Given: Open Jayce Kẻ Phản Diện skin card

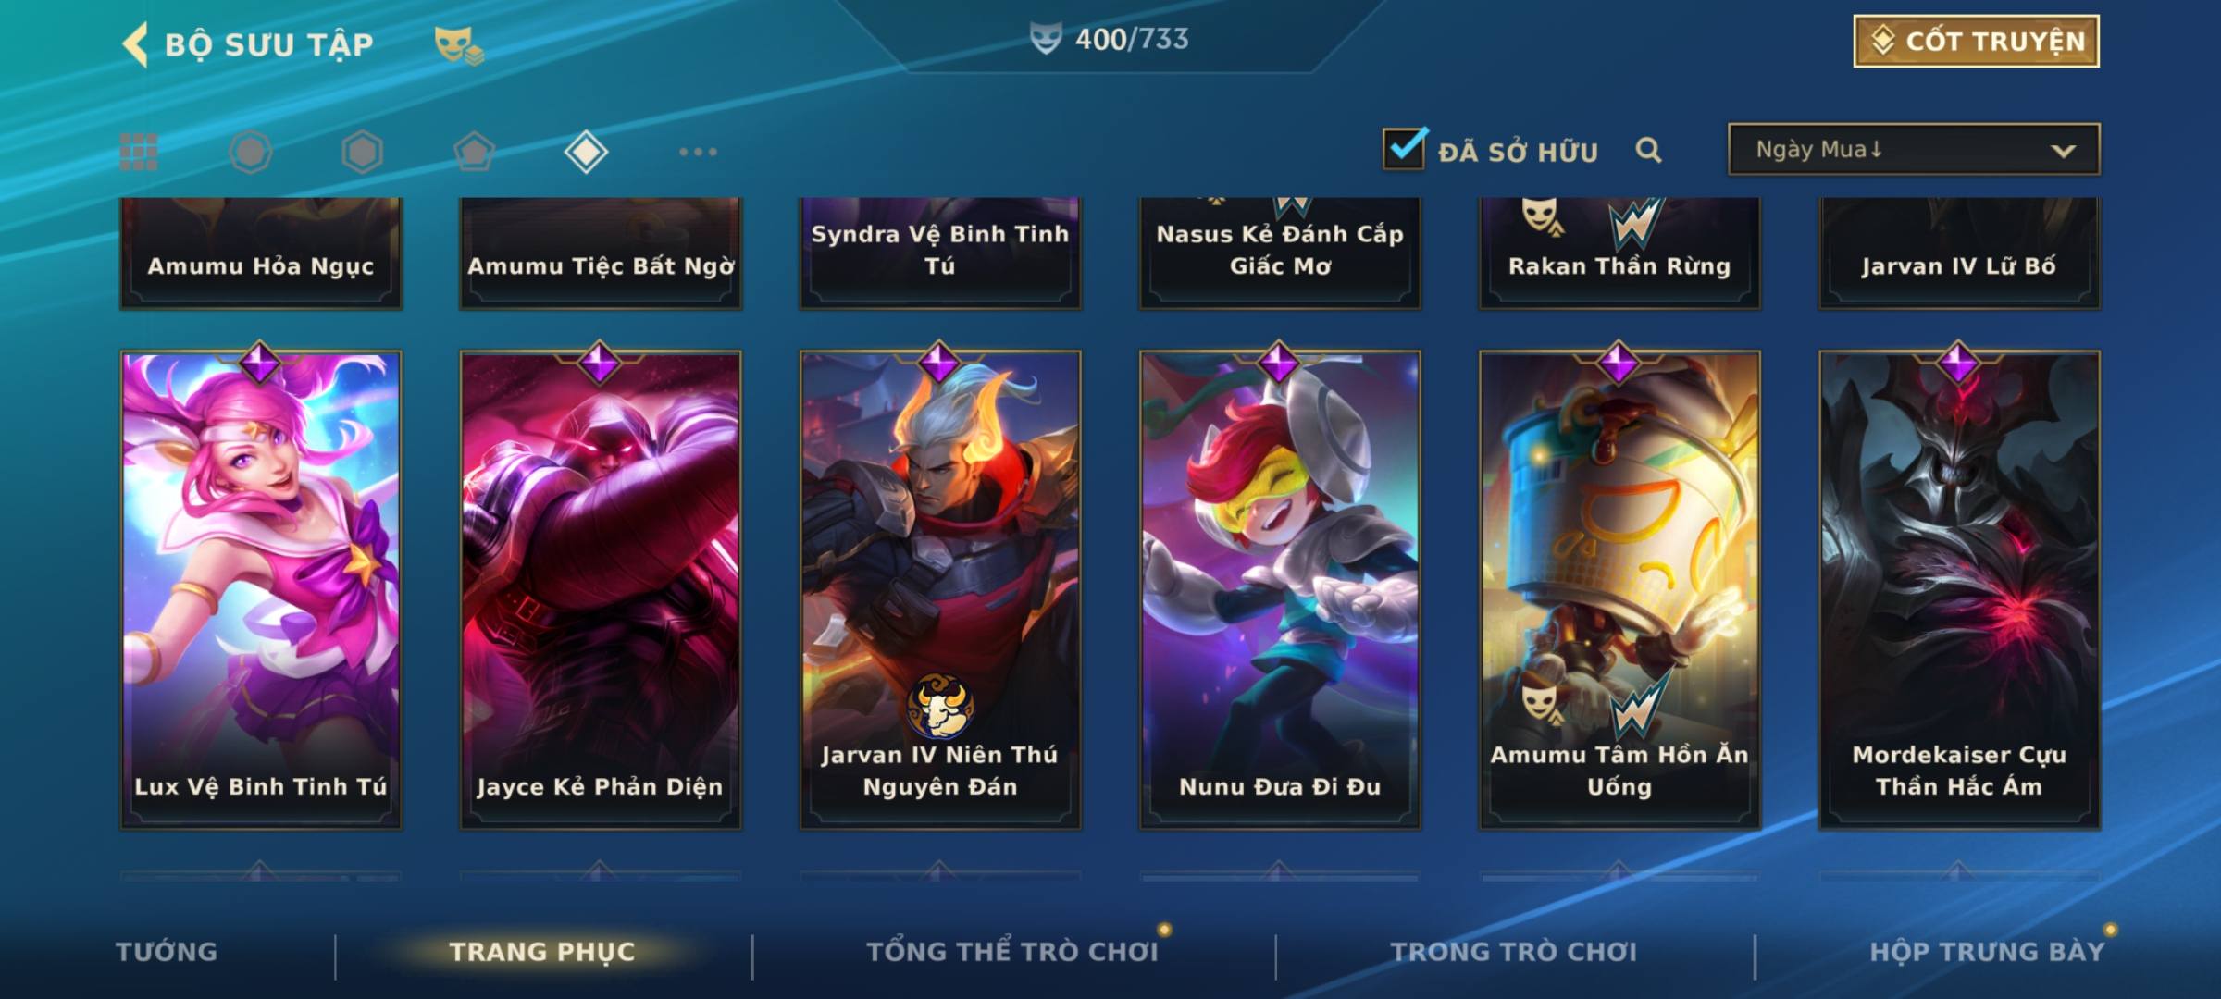Looking at the screenshot, I should tap(601, 589).
